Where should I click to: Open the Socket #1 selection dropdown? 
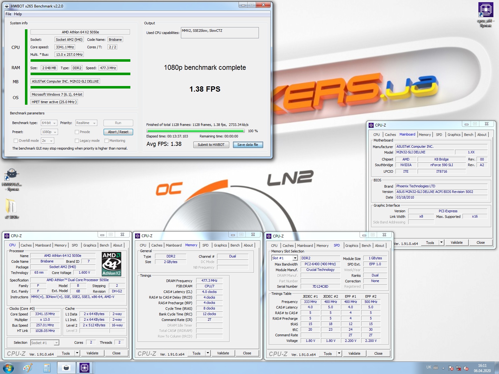(x=45, y=343)
